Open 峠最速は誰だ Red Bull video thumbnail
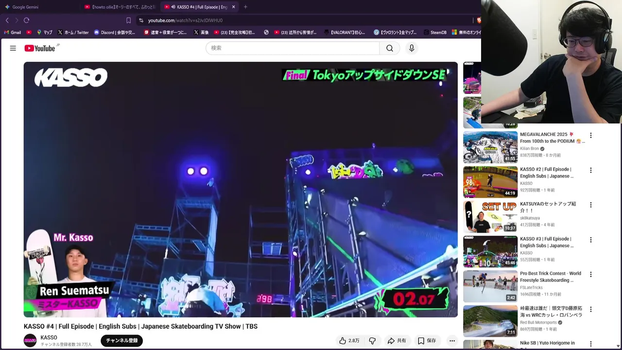The width and height of the screenshot is (622, 350). (490, 321)
